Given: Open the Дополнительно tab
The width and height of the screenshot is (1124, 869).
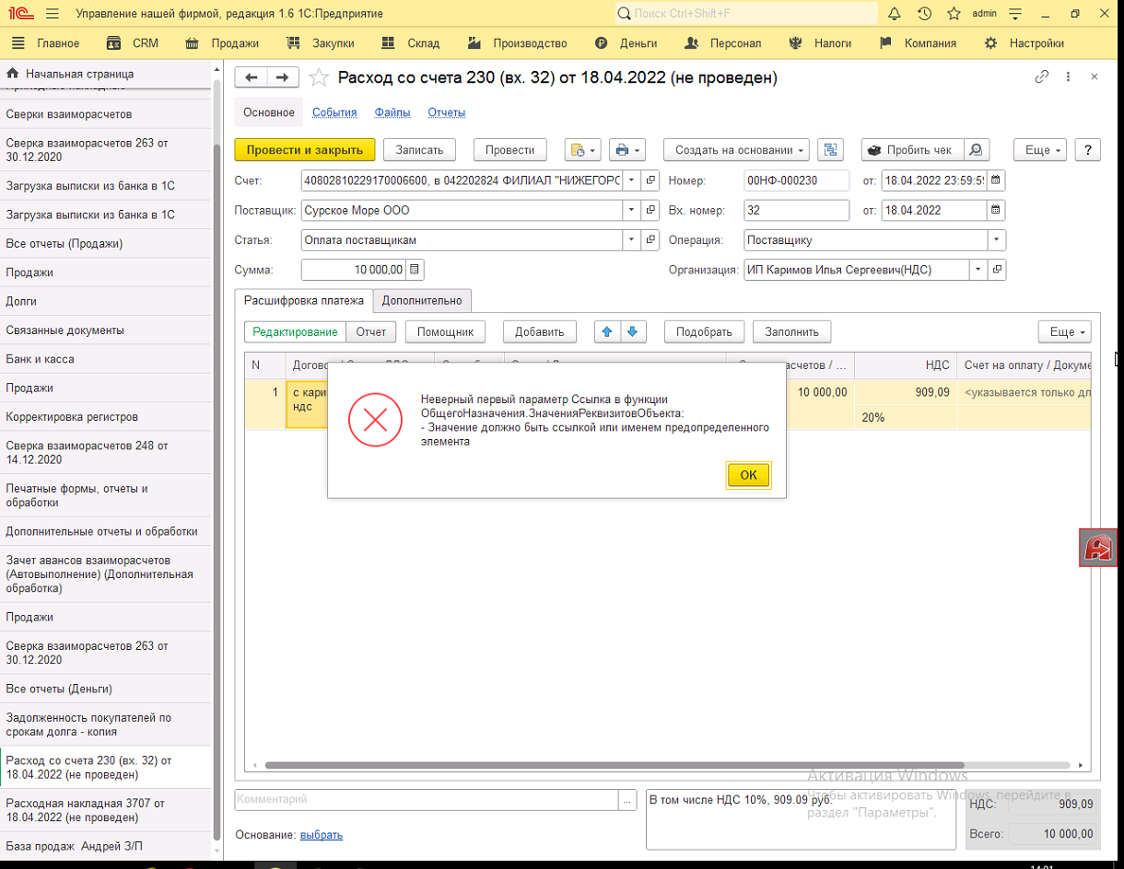Looking at the screenshot, I should tap(422, 300).
